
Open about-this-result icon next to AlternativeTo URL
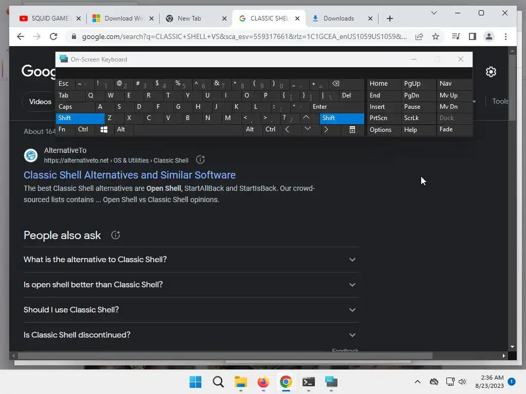point(200,160)
